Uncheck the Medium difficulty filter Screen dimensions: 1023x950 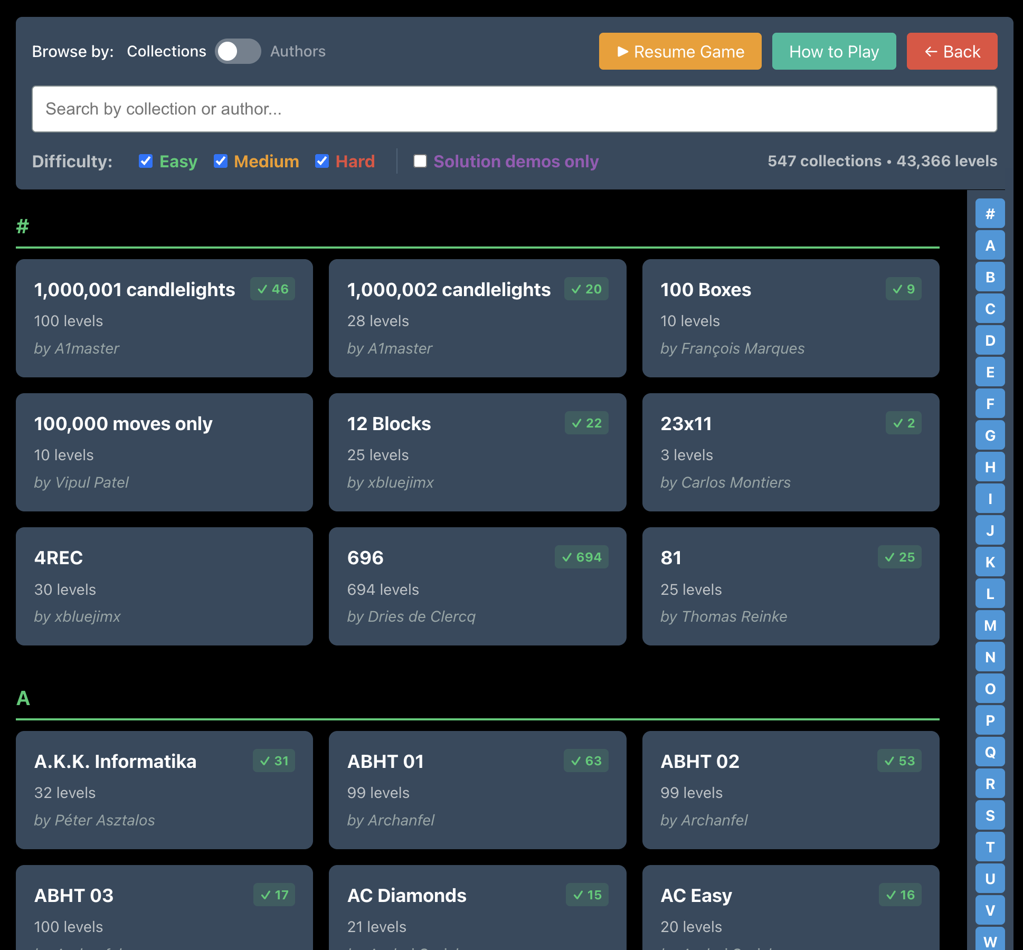point(221,161)
